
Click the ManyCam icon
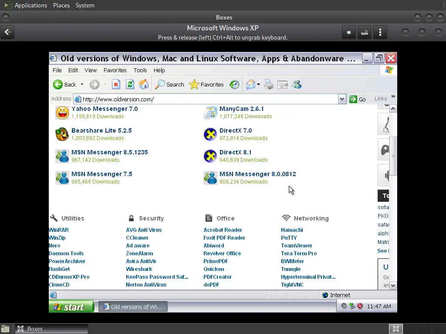210,113
